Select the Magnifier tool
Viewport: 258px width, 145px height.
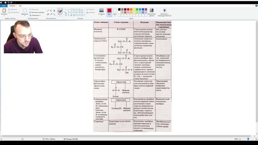click(54, 14)
